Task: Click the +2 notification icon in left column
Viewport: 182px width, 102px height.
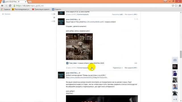Action: click(53, 21)
